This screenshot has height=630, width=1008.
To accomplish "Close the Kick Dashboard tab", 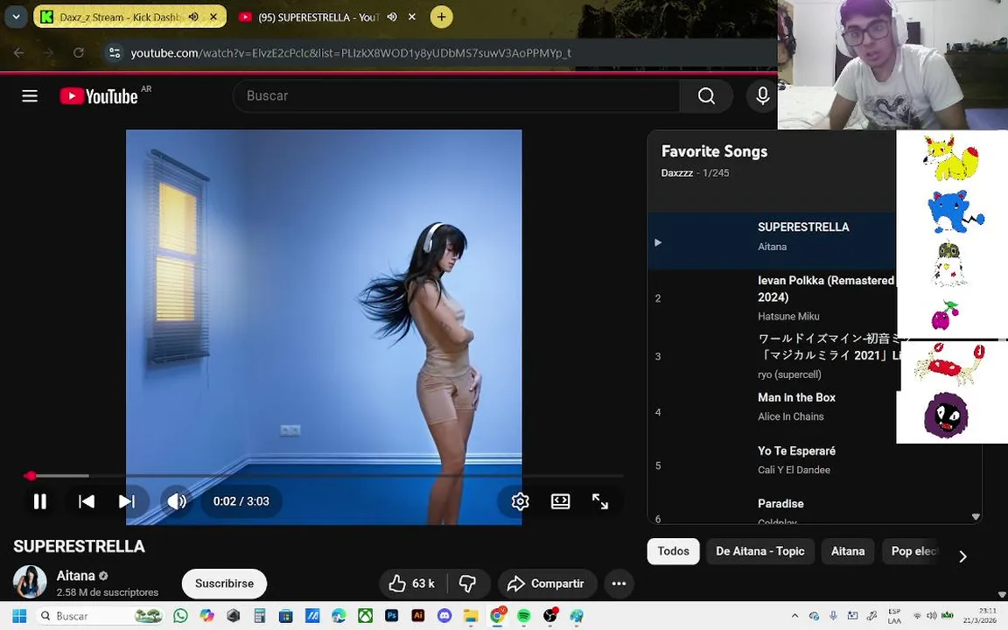I will pos(213,17).
